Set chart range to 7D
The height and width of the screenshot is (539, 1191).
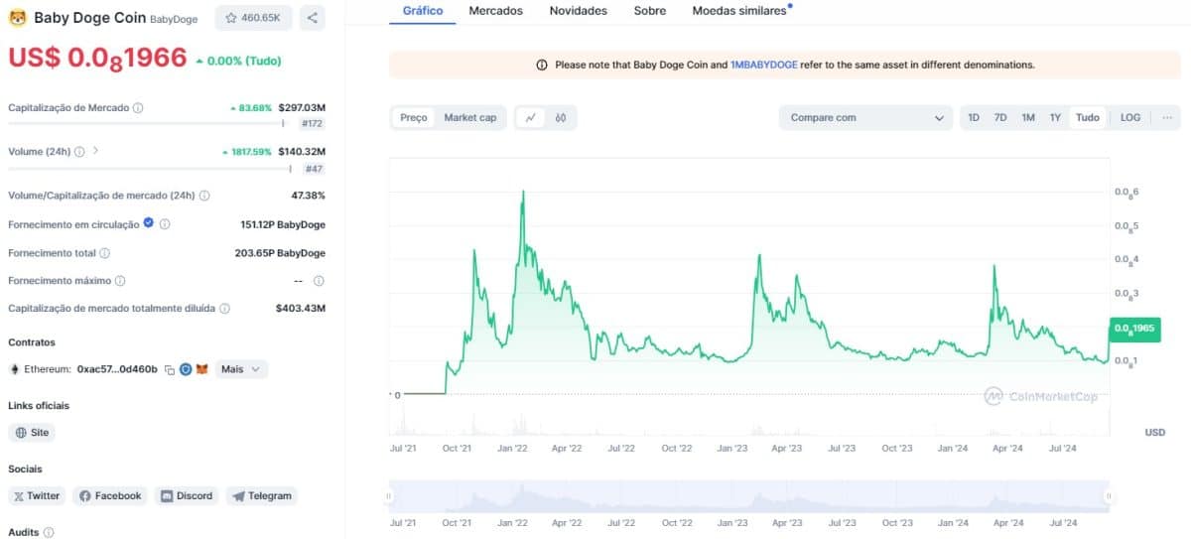pyautogui.click(x=1000, y=117)
